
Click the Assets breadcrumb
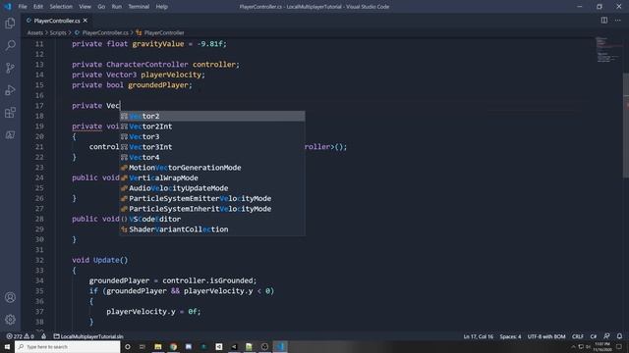pyautogui.click(x=35, y=32)
